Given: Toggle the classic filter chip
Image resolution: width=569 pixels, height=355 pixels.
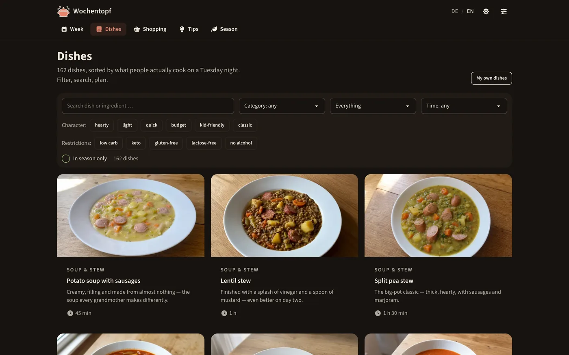Looking at the screenshot, I should 245,125.
